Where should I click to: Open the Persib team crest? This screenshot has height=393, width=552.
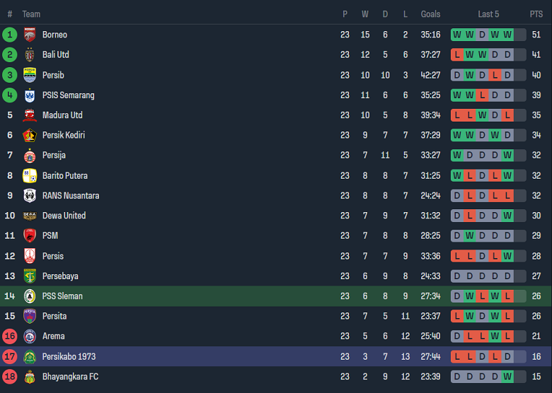pos(30,75)
